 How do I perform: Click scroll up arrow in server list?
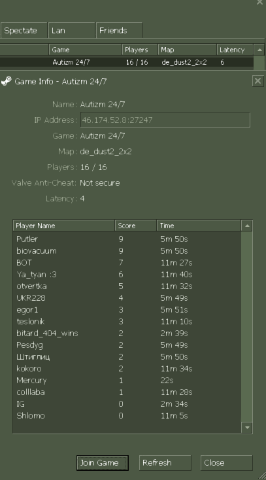click(x=259, y=50)
